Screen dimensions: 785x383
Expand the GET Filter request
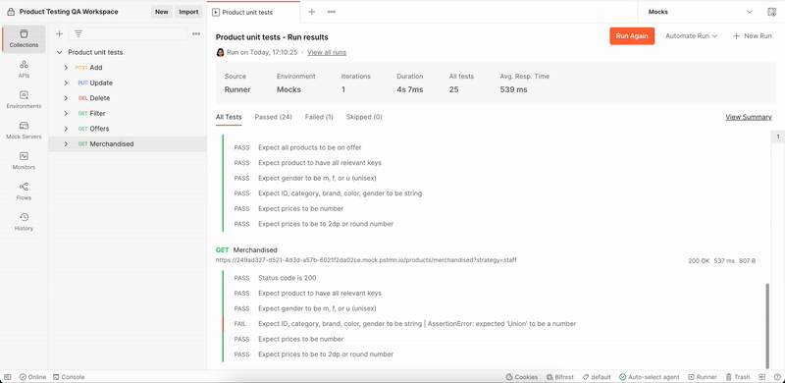click(66, 113)
